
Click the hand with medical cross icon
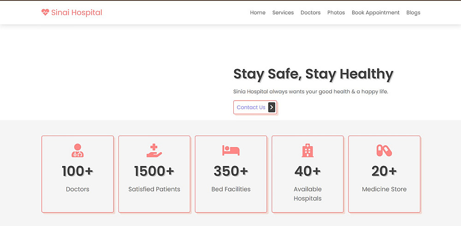[x=154, y=150]
